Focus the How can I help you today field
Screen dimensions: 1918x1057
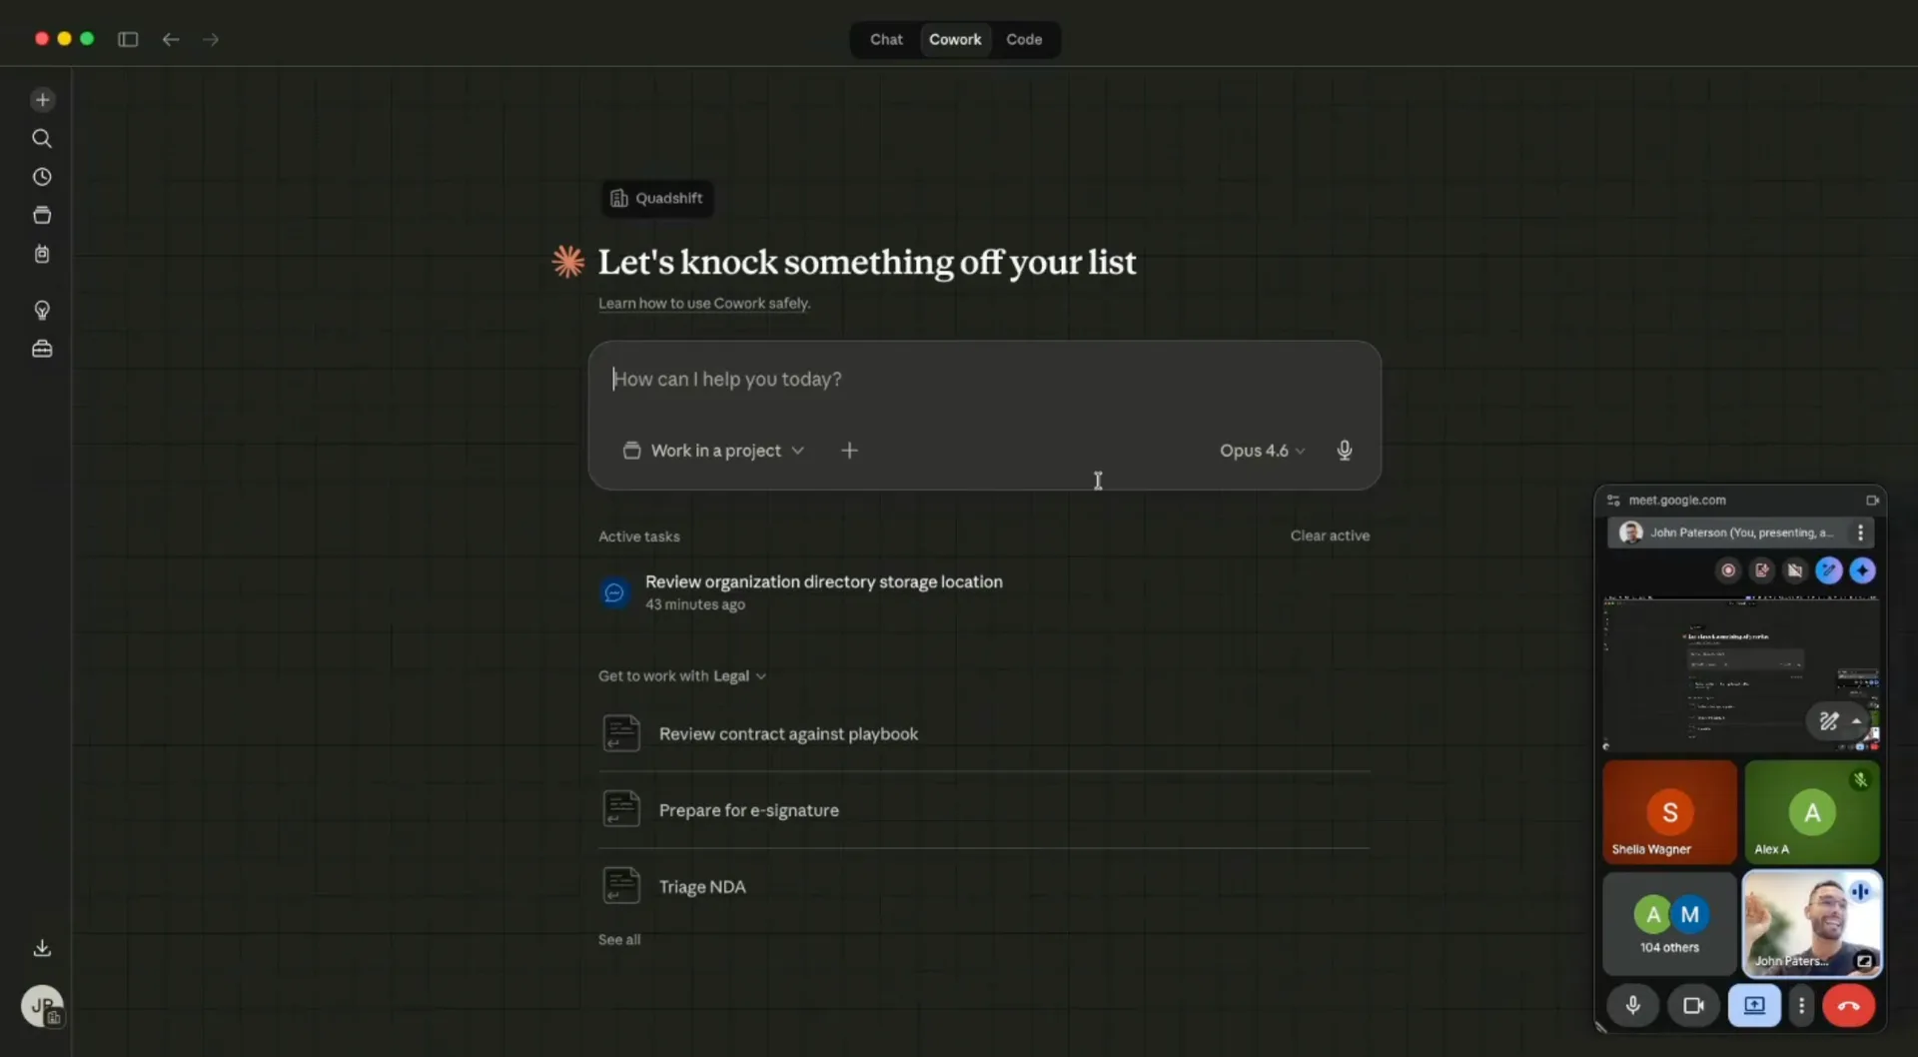(x=984, y=380)
